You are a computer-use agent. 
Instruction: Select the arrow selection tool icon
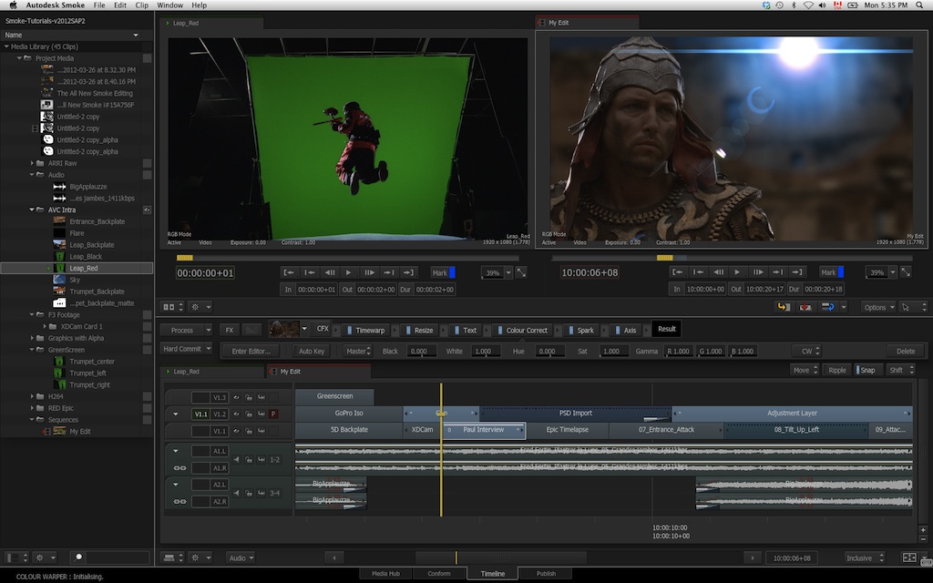coord(906,308)
